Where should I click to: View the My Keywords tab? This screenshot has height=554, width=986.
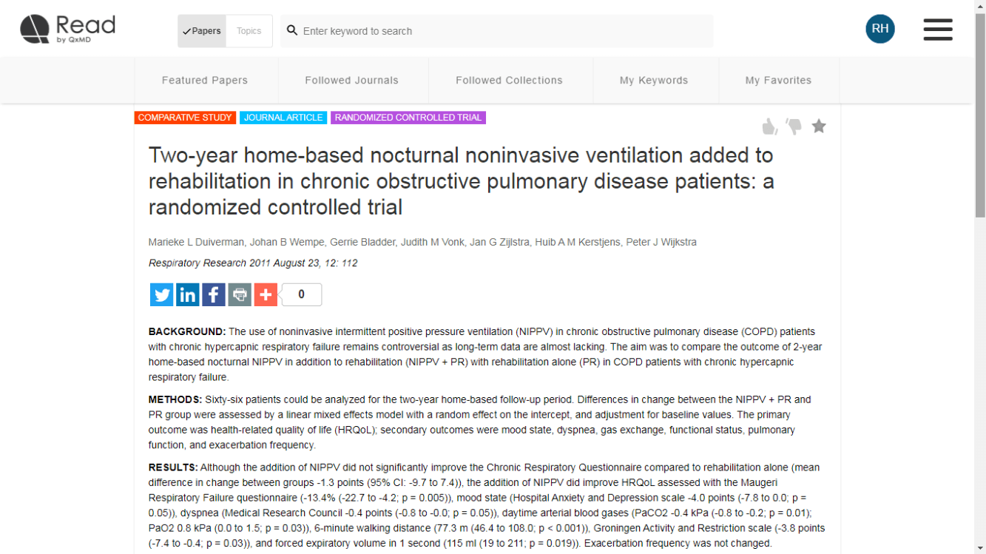tap(654, 81)
